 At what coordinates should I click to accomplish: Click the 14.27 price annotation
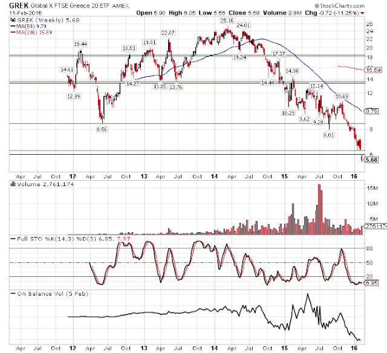[133, 83]
